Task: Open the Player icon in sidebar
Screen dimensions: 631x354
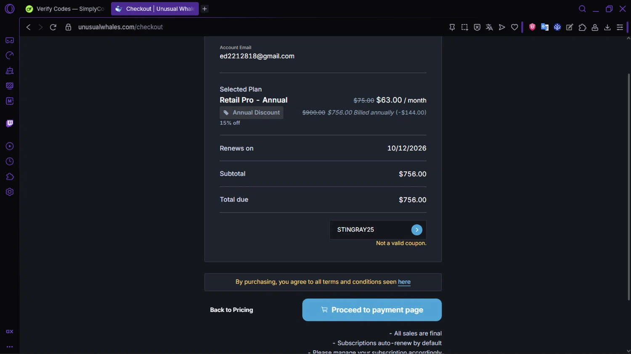Action: click(10, 146)
